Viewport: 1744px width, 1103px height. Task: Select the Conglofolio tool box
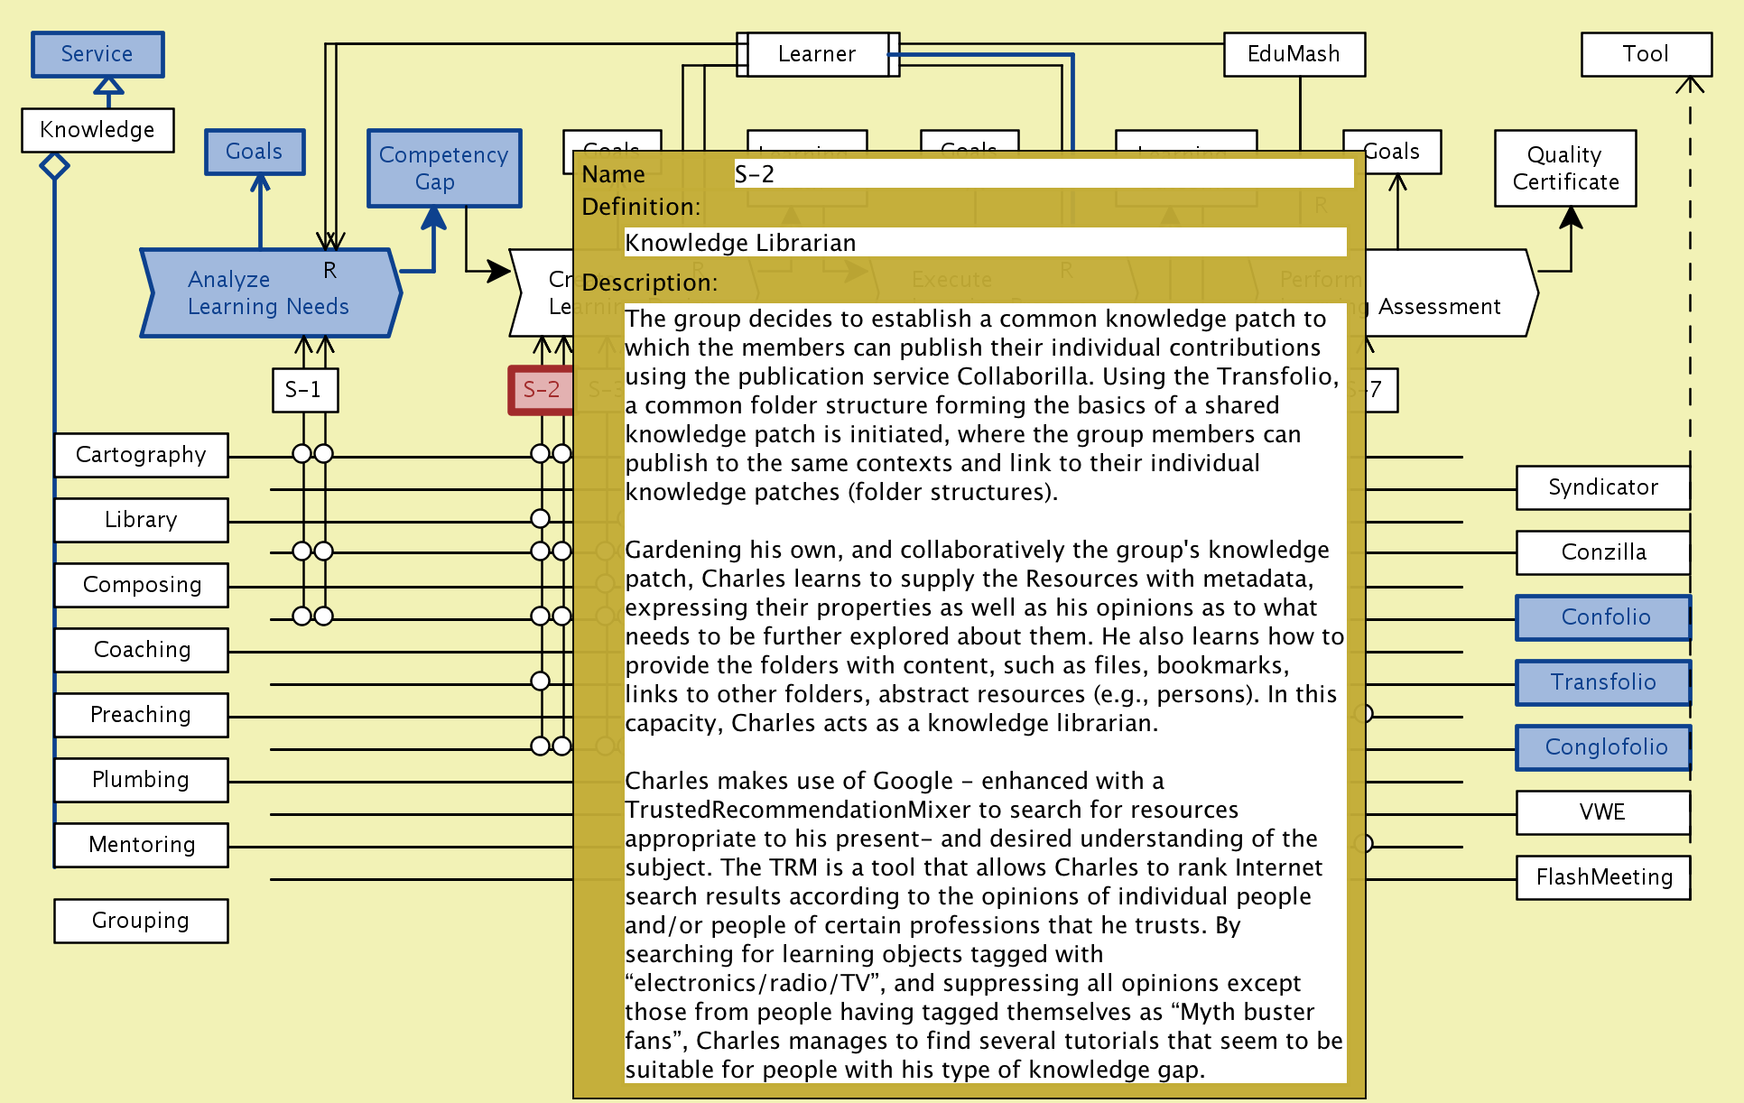pyautogui.click(x=1603, y=747)
